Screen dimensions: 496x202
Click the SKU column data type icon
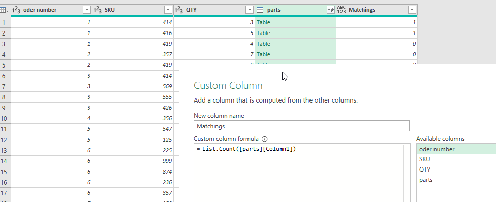(98, 10)
